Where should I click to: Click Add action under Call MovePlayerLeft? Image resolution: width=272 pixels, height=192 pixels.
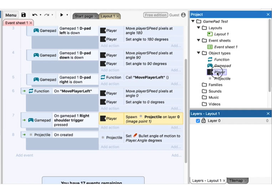110,84
